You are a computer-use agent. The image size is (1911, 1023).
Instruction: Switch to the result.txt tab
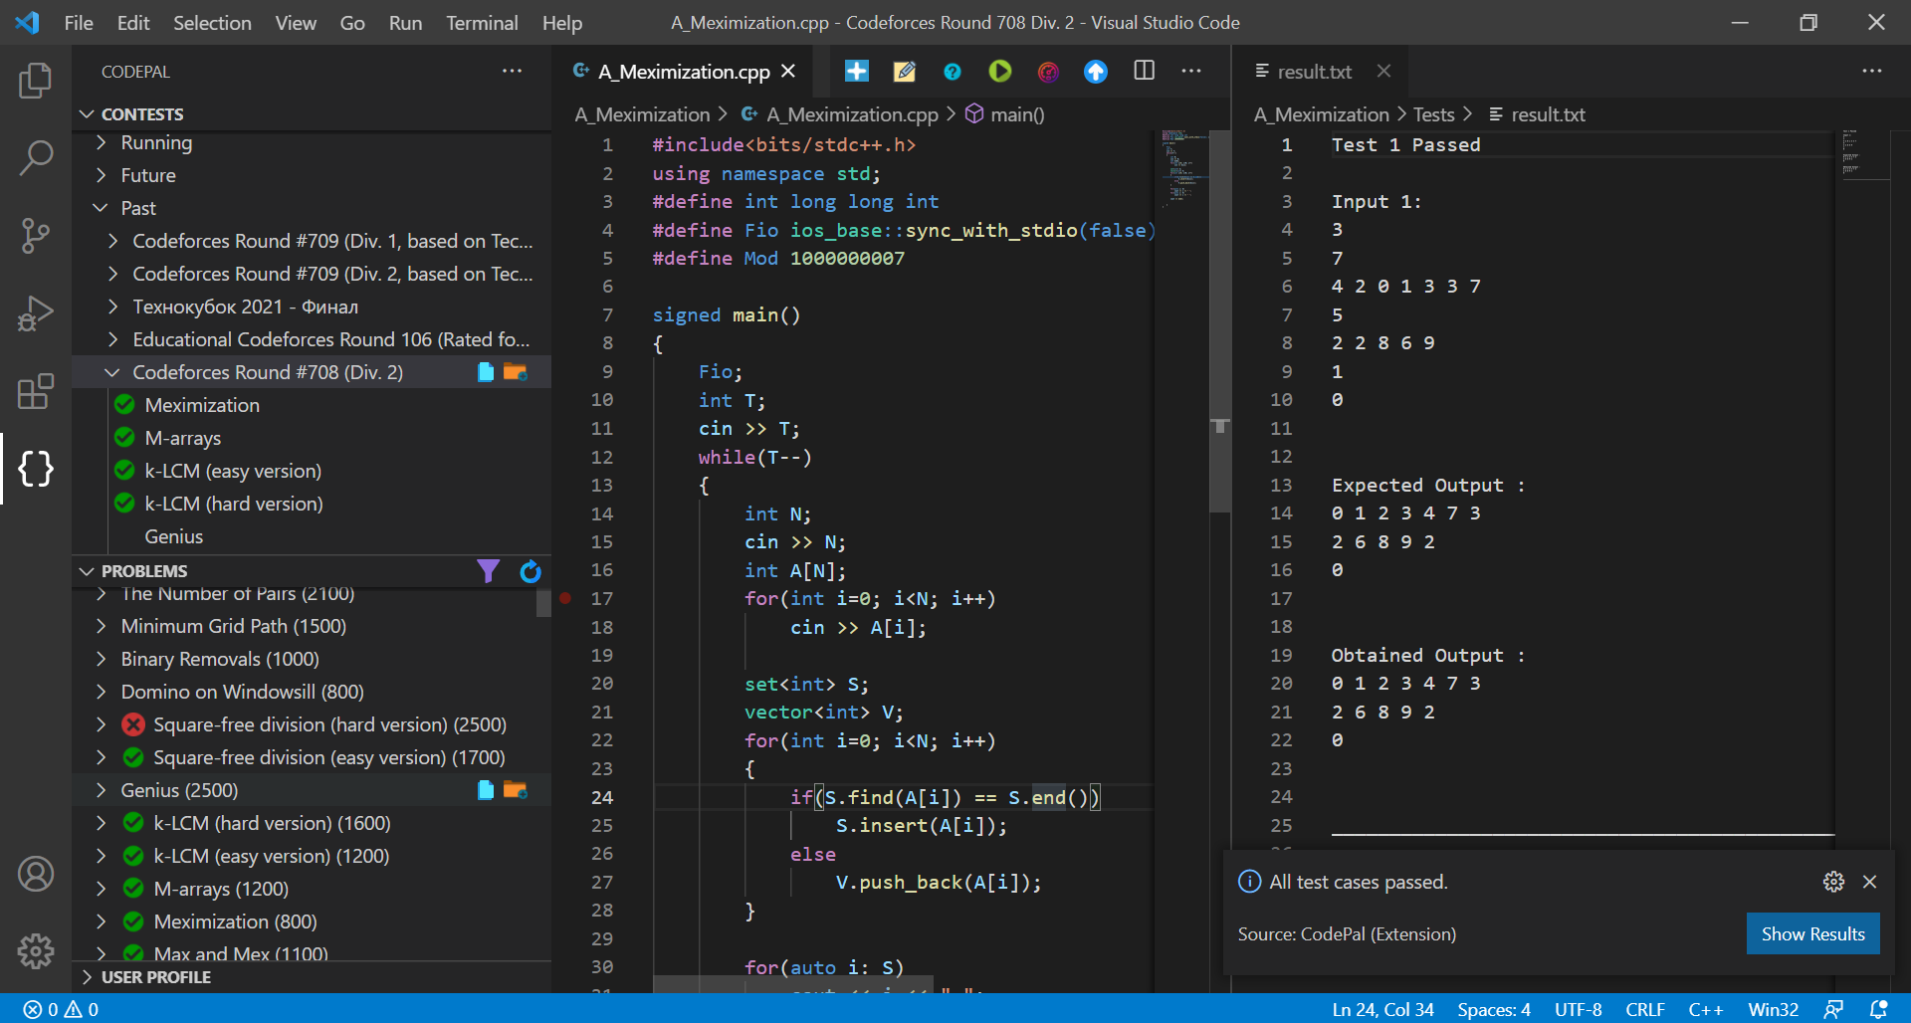[x=1314, y=72]
